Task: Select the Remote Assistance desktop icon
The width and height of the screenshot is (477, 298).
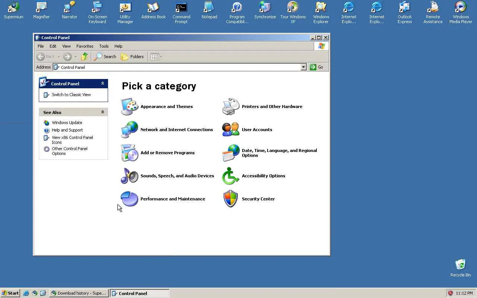Action: click(433, 12)
